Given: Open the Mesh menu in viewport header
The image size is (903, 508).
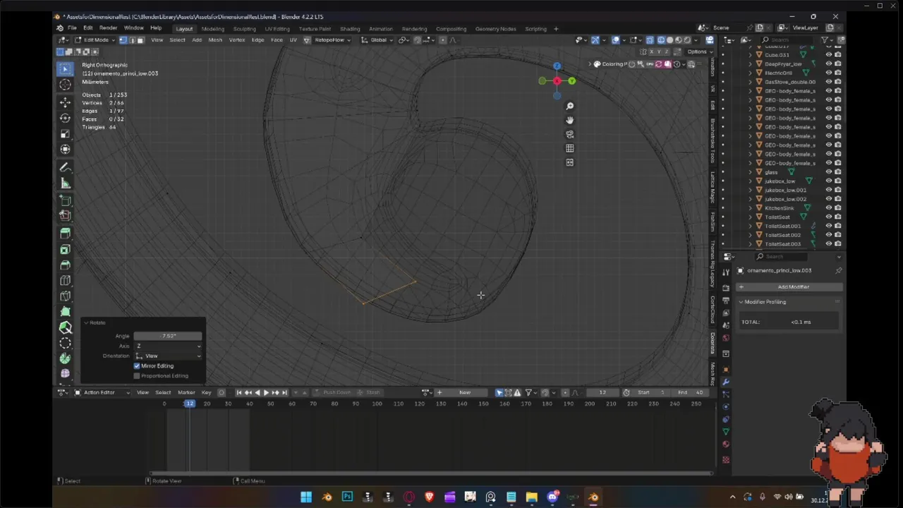Looking at the screenshot, I should 215,40.
